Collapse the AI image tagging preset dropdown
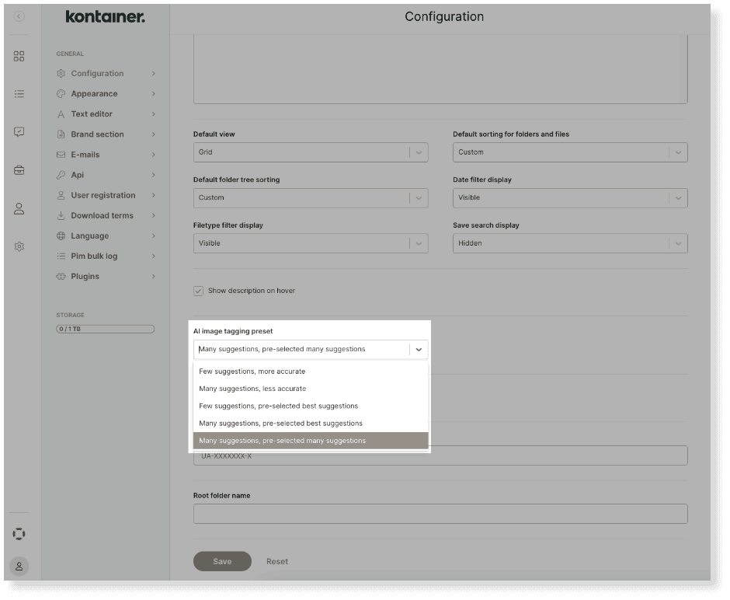This screenshot has width=730, height=600. pyautogui.click(x=419, y=350)
